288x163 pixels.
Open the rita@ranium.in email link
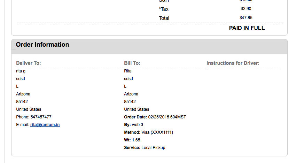[45, 125]
